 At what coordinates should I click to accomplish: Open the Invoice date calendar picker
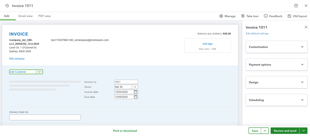pos(136,92)
